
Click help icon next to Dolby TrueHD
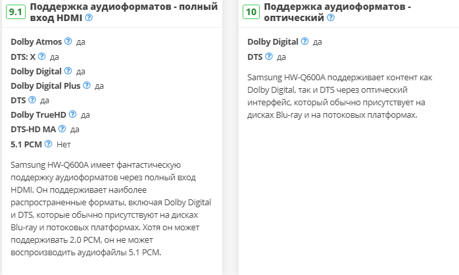72,114
